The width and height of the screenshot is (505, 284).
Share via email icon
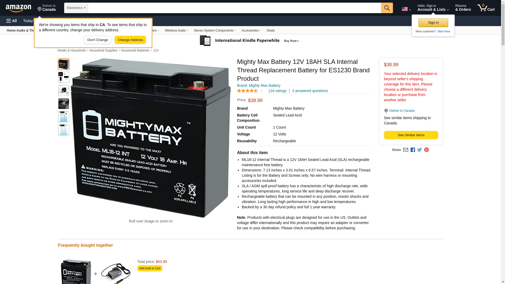click(x=406, y=150)
